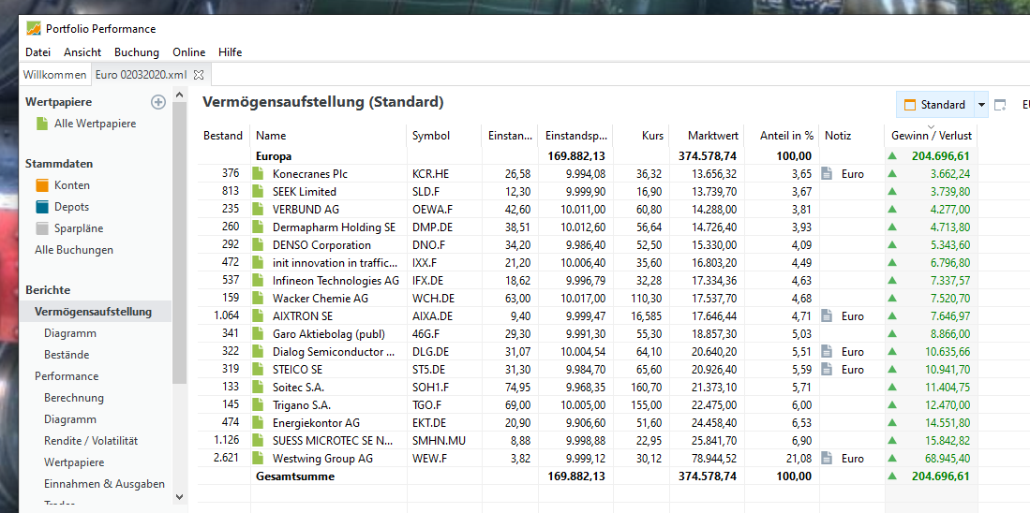Open the Standard view dropdown arrow
Image resolution: width=1030 pixels, height=513 pixels.
[981, 105]
